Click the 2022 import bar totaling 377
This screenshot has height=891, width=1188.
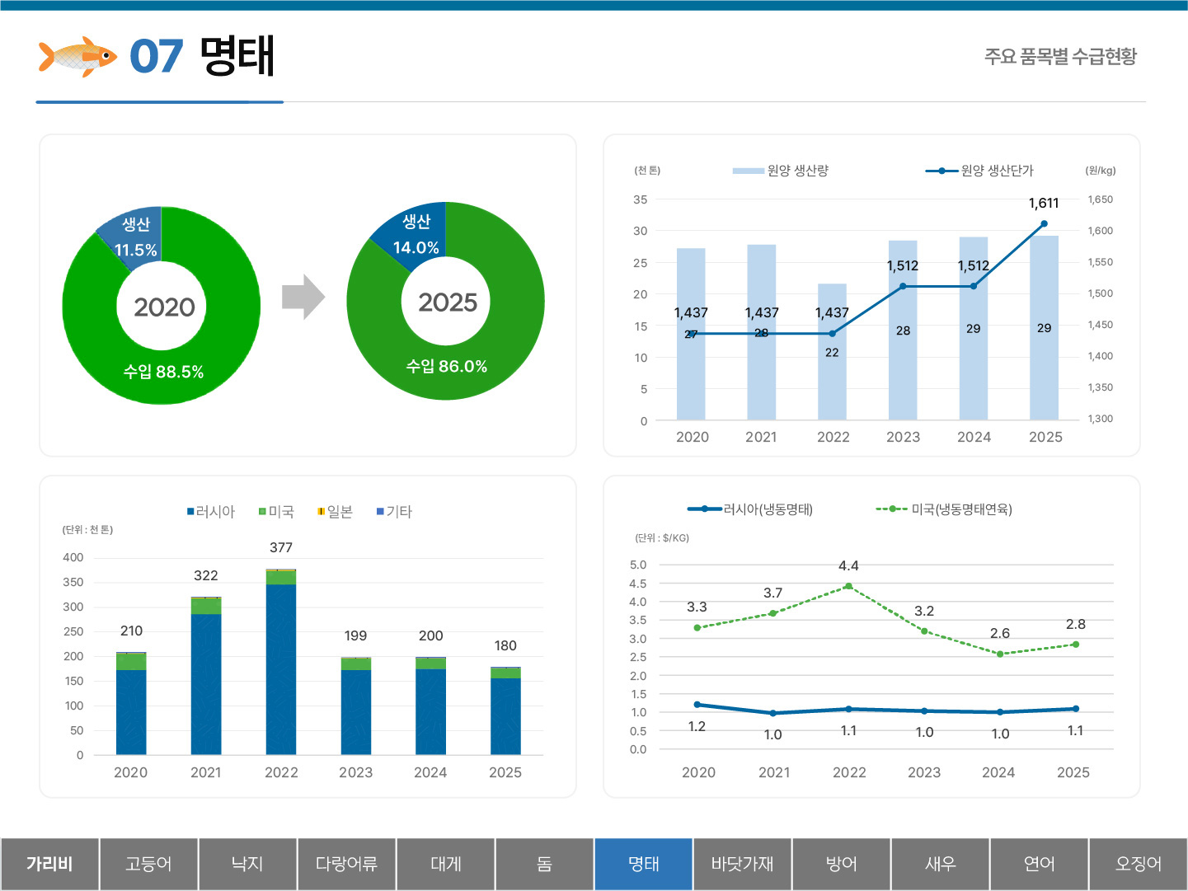click(281, 662)
